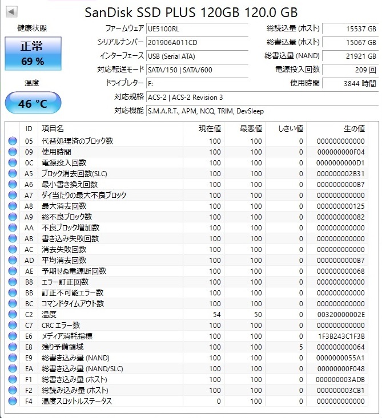The width and height of the screenshot is (382, 418).
Task: Click status icon of row 05
Action: click(x=13, y=141)
